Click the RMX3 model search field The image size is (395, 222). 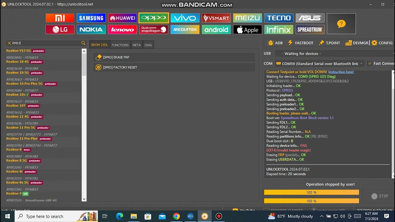[x=46, y=43]
